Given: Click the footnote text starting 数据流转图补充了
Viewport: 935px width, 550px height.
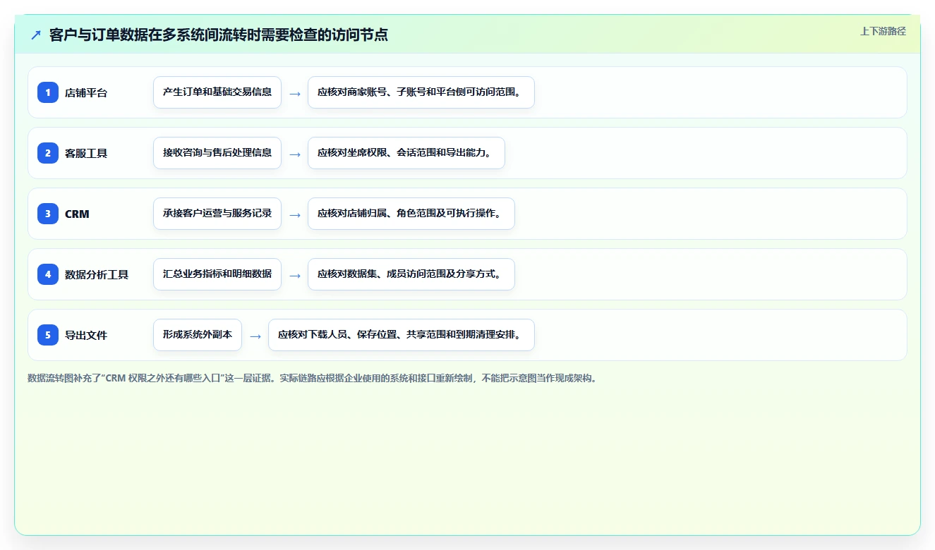Looking at the screenshot, I should point(312,378).
